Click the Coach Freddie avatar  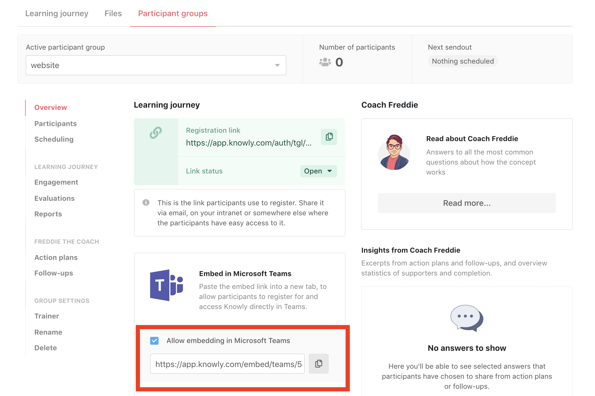[x=394, y=153]
